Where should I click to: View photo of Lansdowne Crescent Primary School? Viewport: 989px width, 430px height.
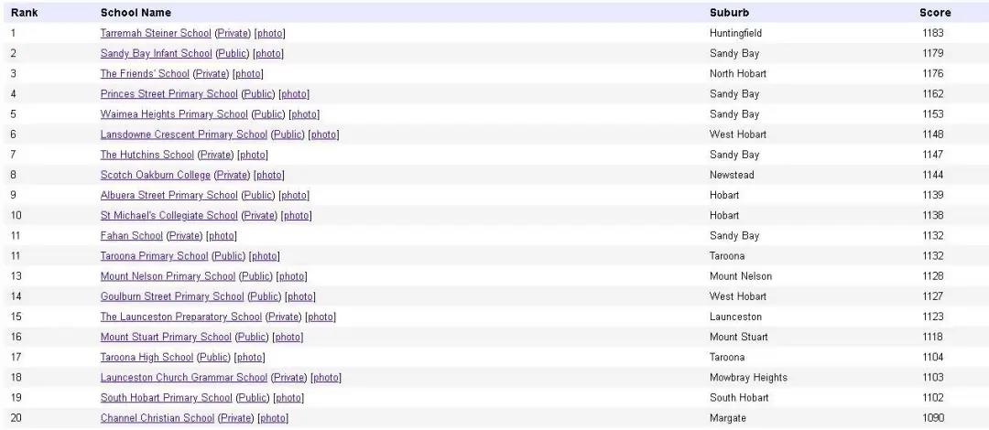324,134
